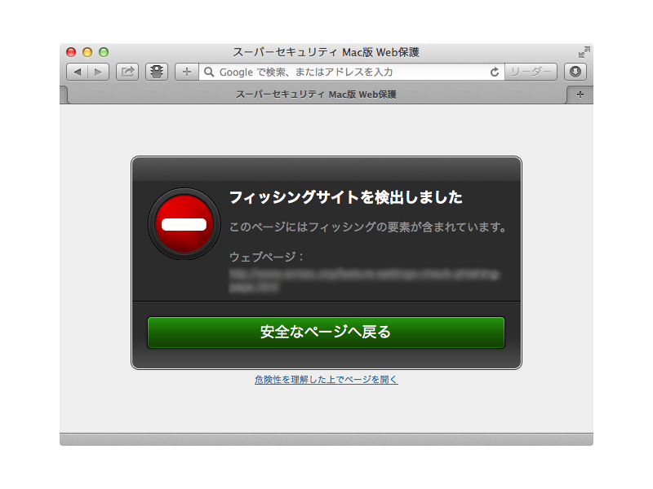653x489 pixels.
Task: Click the magnifier icon in the search field
Action: coord(209,73)
